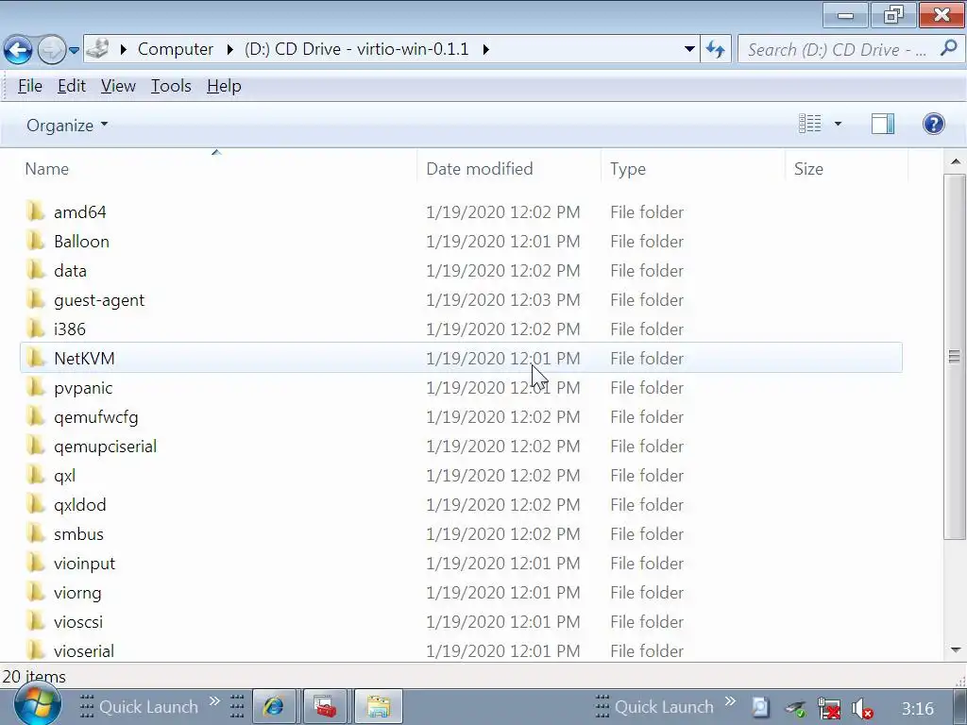Select the qemupciserial folder icon
Viewport: 967px width, 725px height.
coord(36,446)
